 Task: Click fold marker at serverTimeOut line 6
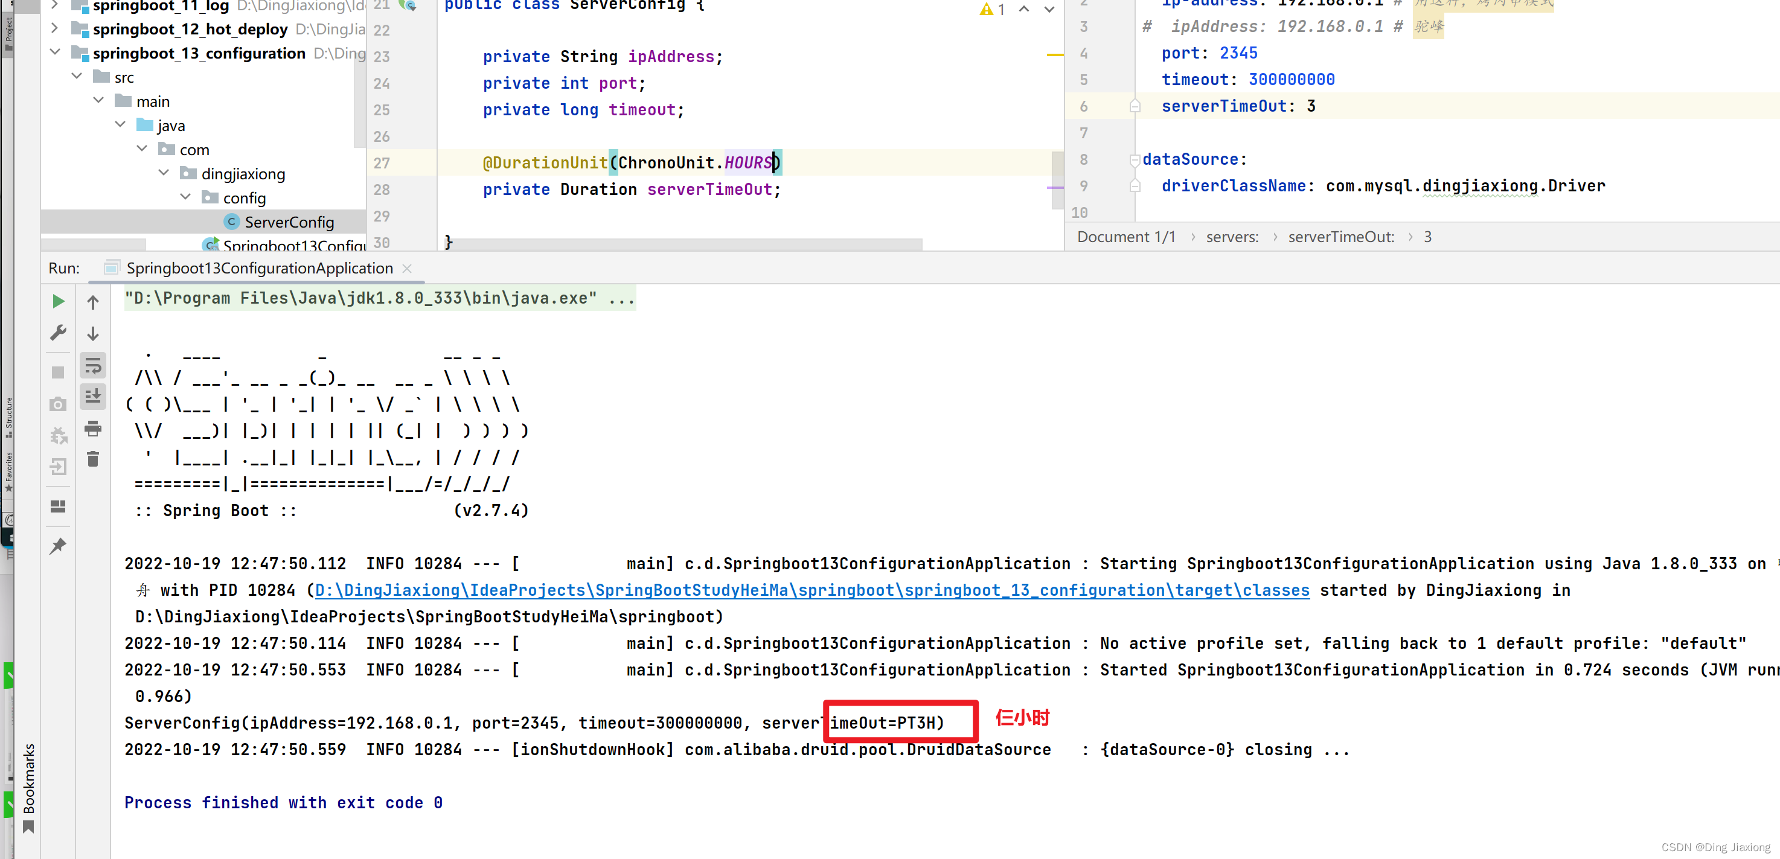(1135, 106)
